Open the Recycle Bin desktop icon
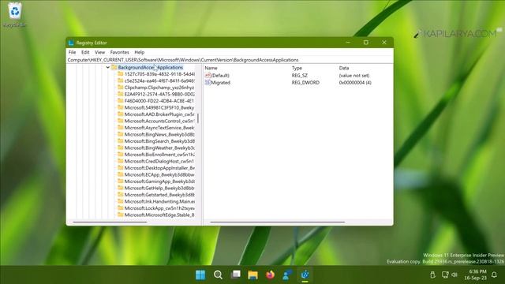505x284 pixels. (15, 14)
